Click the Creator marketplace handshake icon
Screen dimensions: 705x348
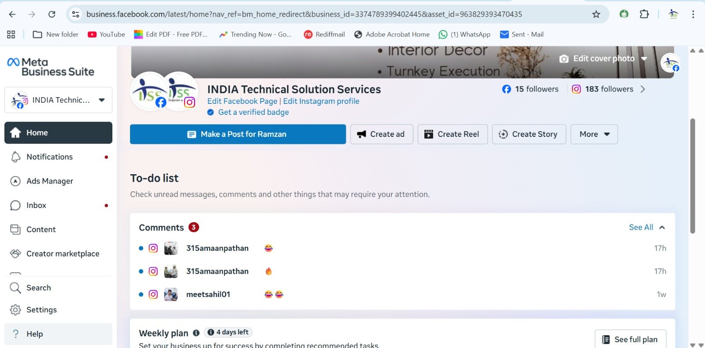[15, 254]
